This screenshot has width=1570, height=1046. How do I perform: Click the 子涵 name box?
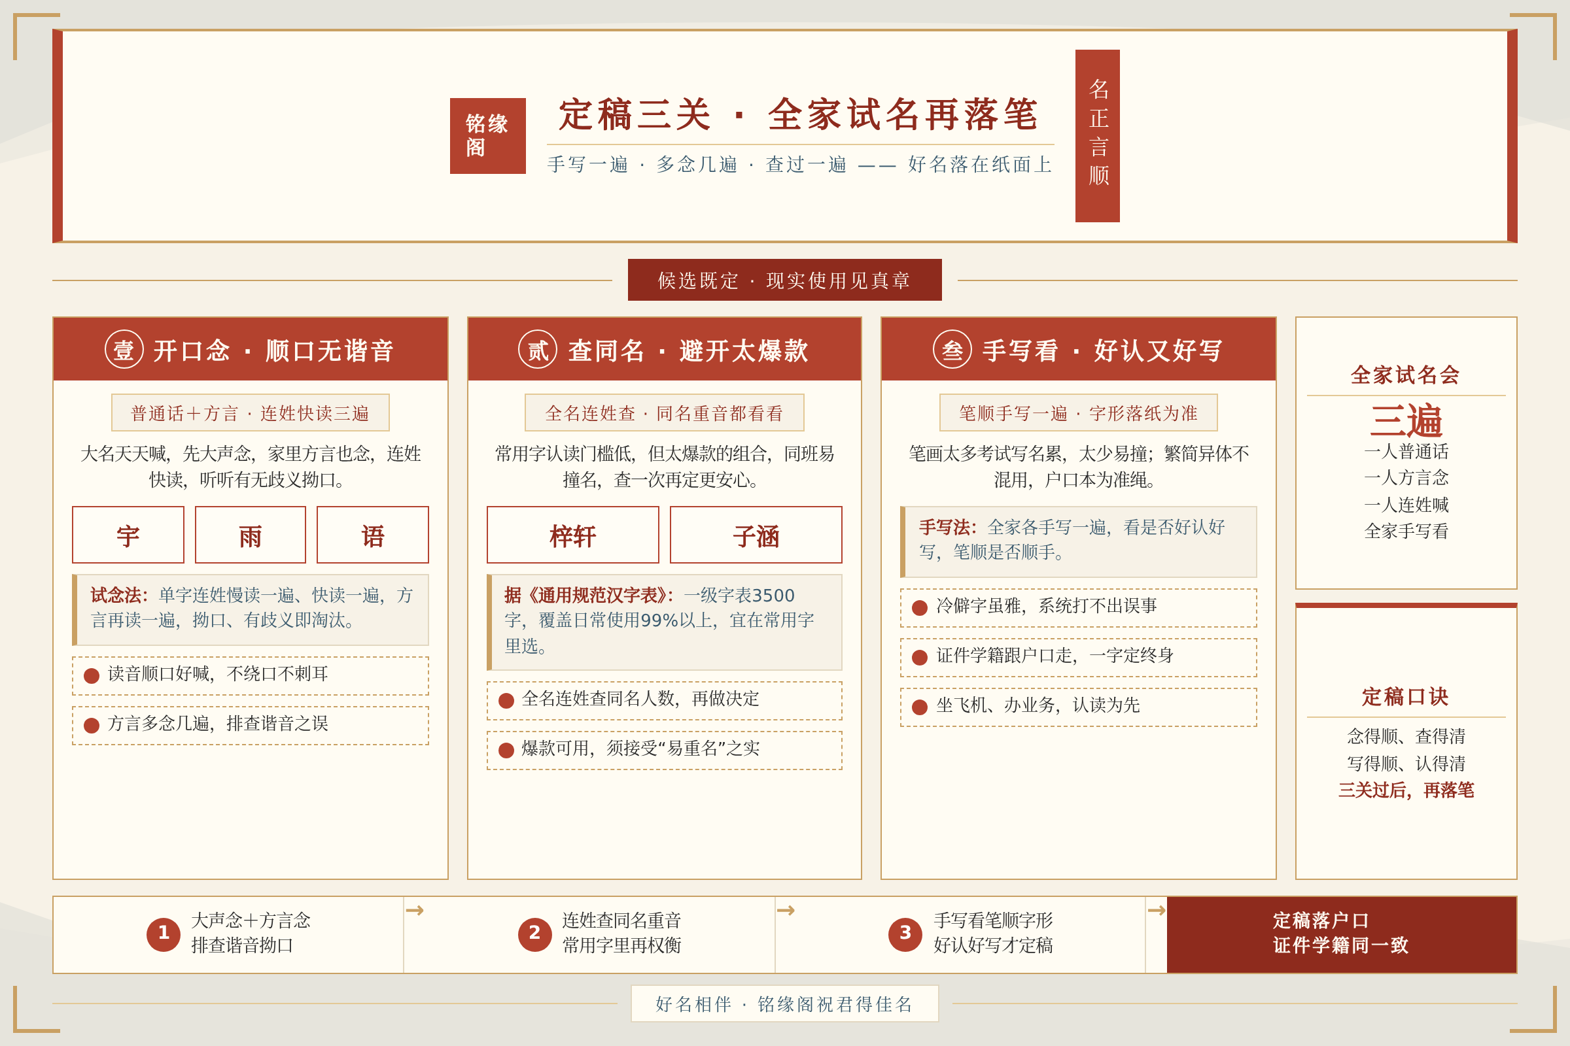(756, 535)
